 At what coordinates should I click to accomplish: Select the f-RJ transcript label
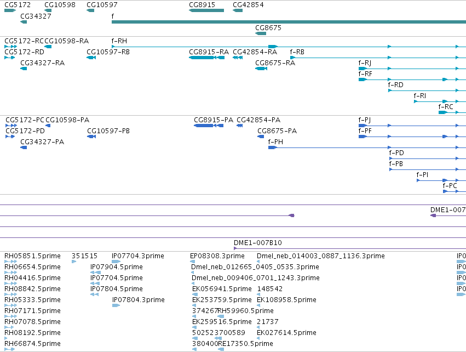pyautogui.click(x=365, y=63)
